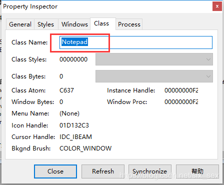Expand the Class Styles dropdown
This screenshot has height=185, width=224.
154,59
